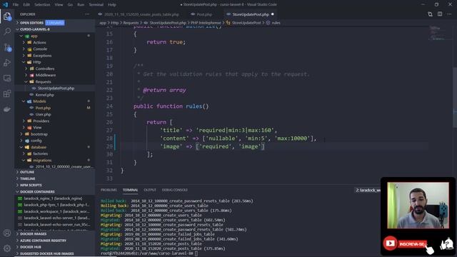The width and height of the screenshot is (457, 257).
Task: Expand the Outline section
Action: (x=55, y=172)
